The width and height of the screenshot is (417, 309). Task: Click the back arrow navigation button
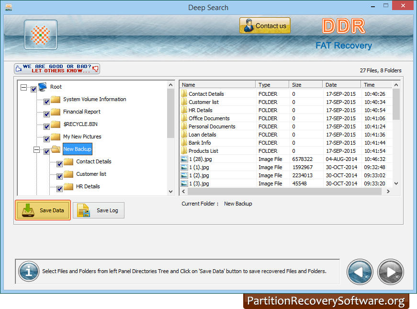(x=360, y=272)
